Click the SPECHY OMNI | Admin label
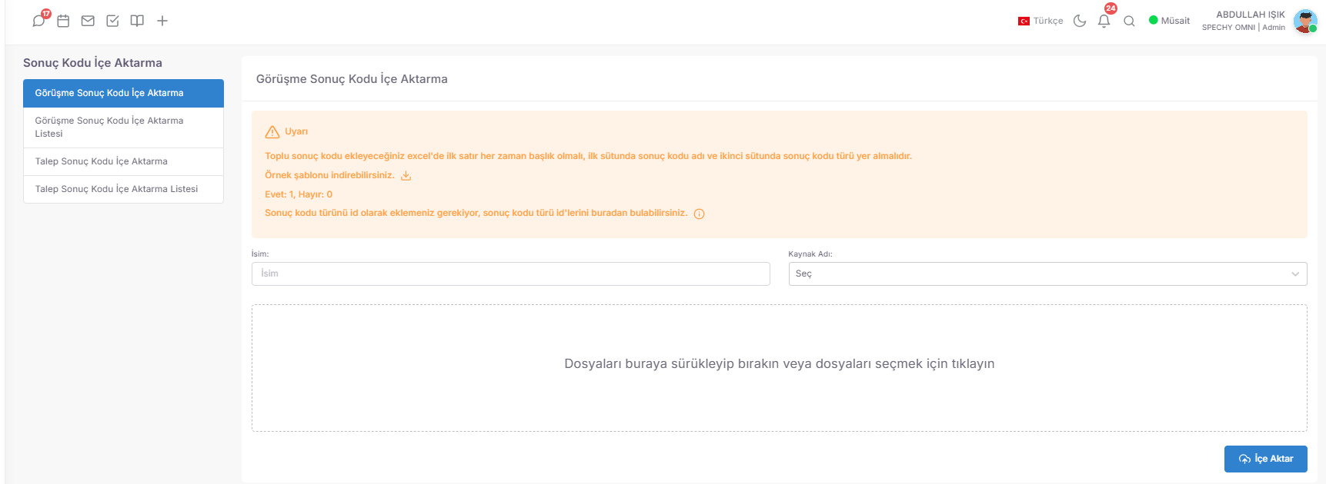 (1244, 28)
